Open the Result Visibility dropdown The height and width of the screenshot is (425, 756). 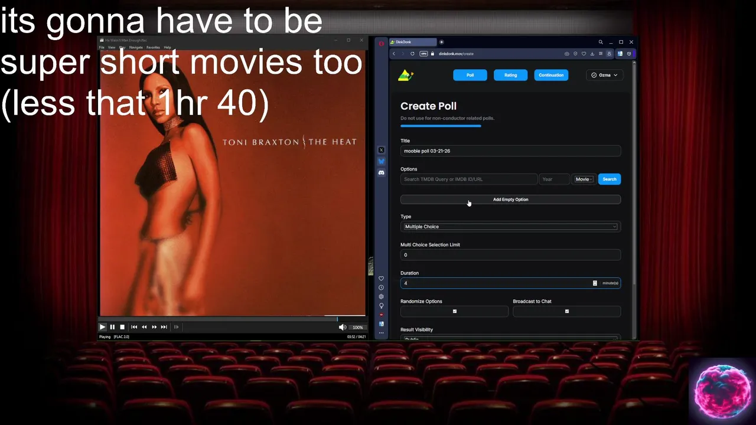click(x=510, y=338)
